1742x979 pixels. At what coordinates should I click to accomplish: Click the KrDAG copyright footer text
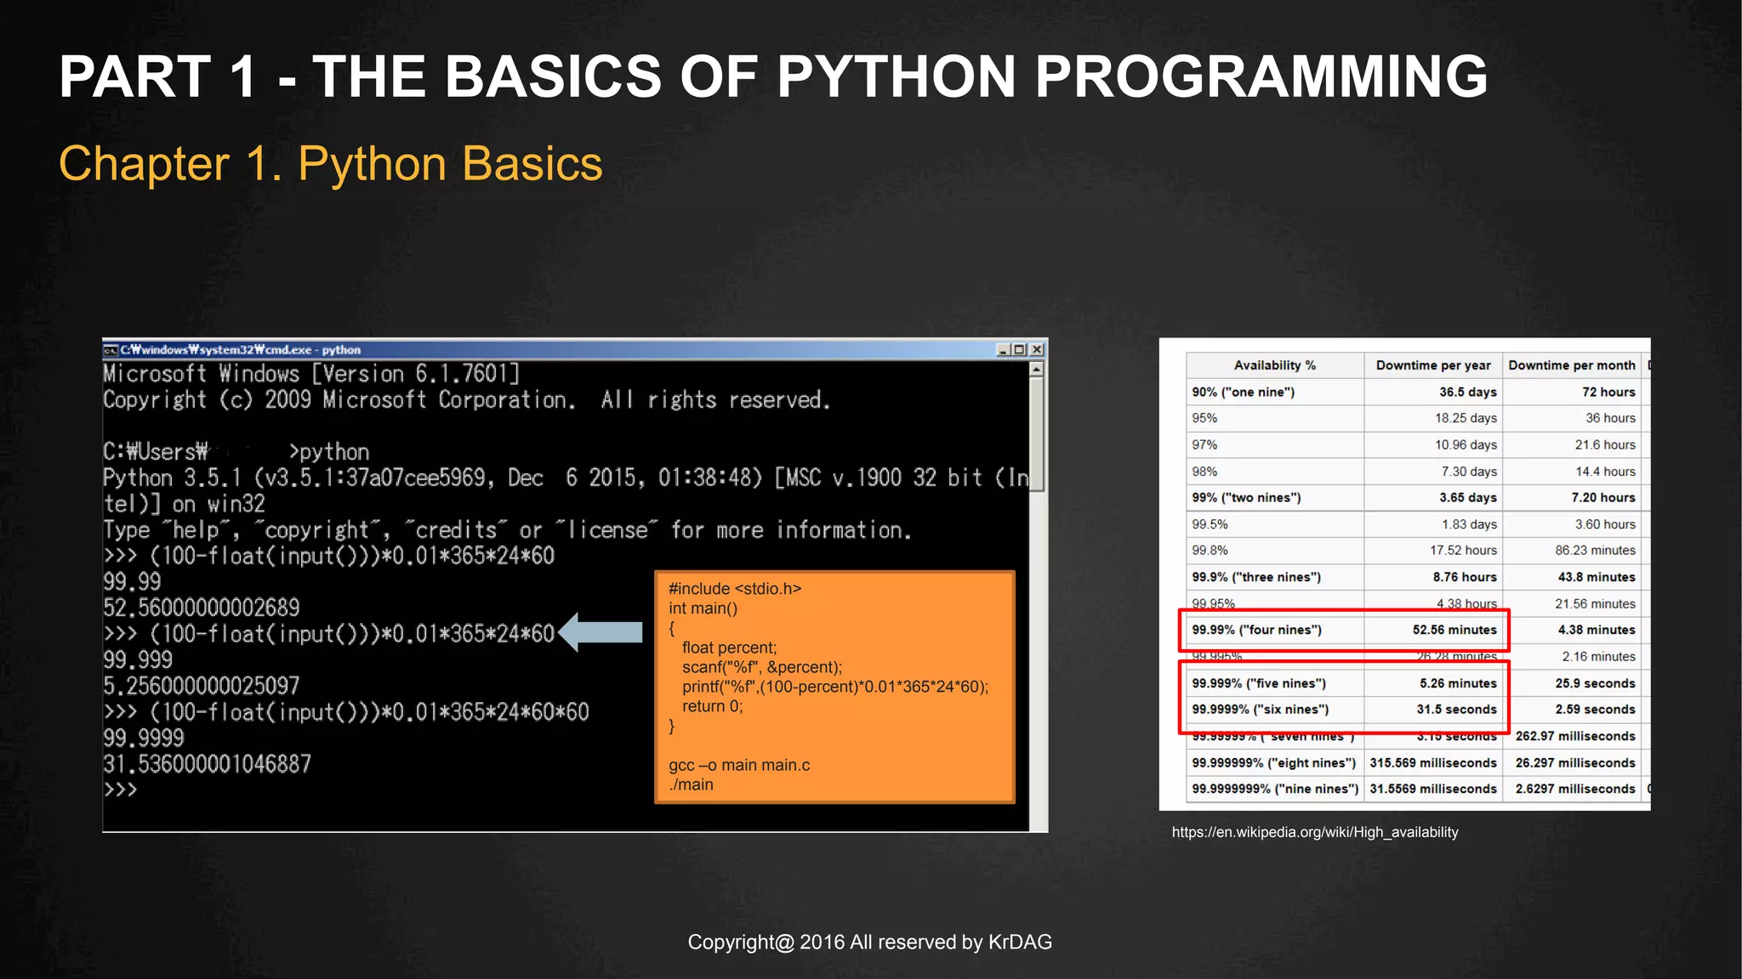(869, 942)
